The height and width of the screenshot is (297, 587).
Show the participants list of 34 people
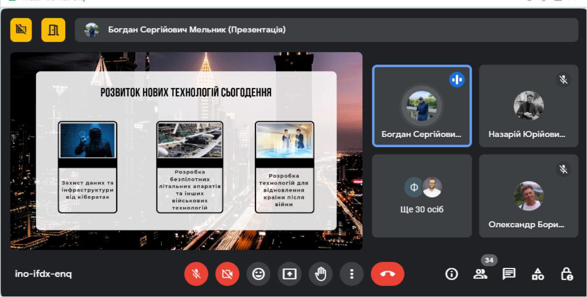click(479, 274)
